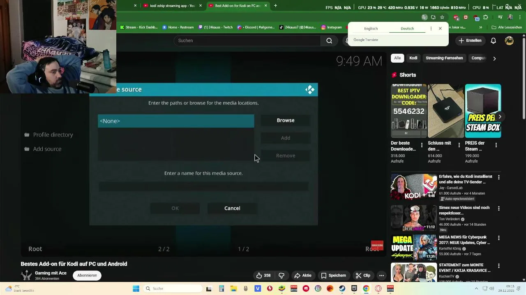Switch to Chrome on the taskbar

point(366,288)
